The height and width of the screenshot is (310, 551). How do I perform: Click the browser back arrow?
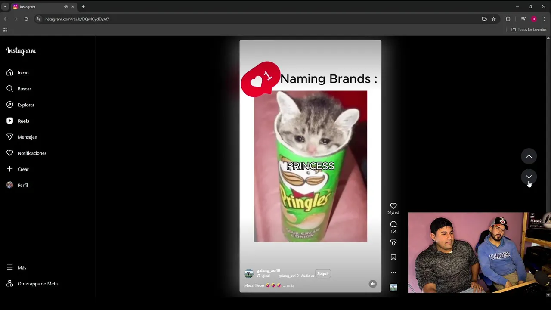click(6, 19)
